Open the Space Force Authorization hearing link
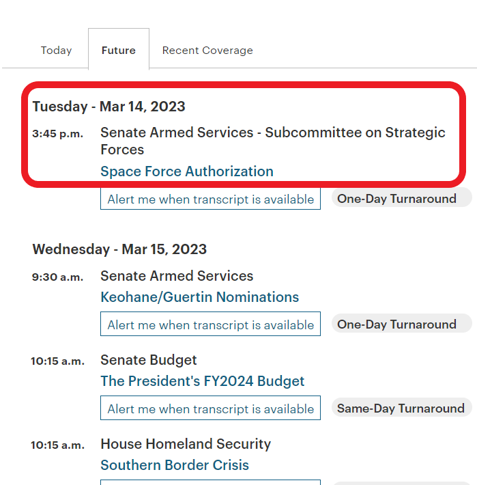 click(x=187, y=171)
